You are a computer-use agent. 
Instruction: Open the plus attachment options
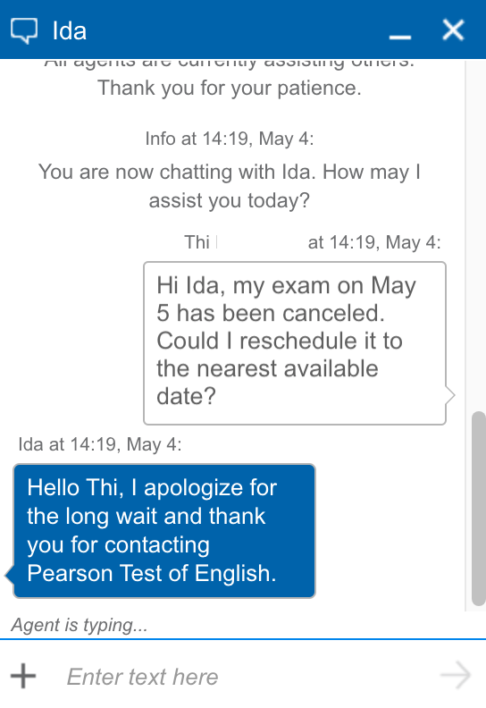coord(23,676)
